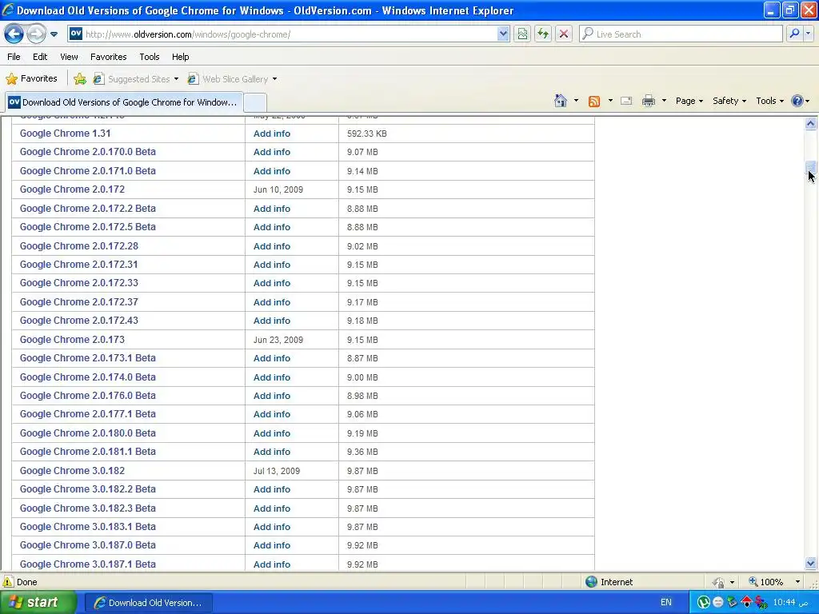Click the search magnifier button

(x=794, y=34)
